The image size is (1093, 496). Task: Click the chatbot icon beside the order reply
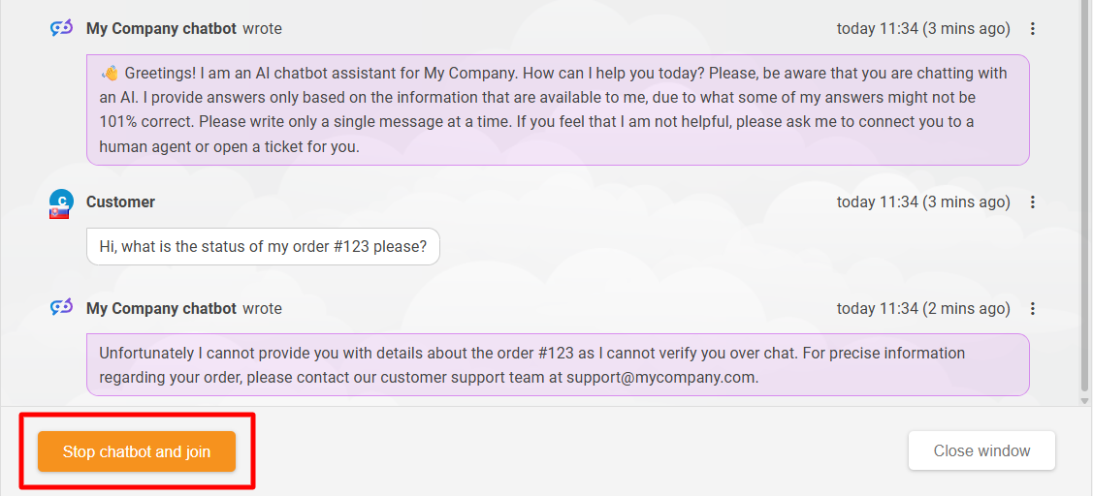point(61,308)
